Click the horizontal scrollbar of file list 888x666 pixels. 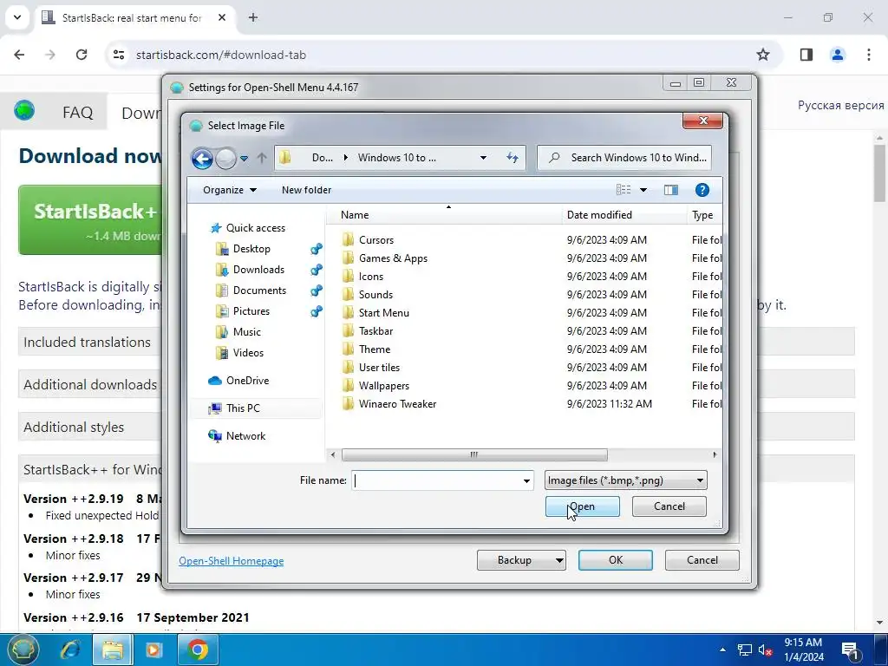[474, 454]
